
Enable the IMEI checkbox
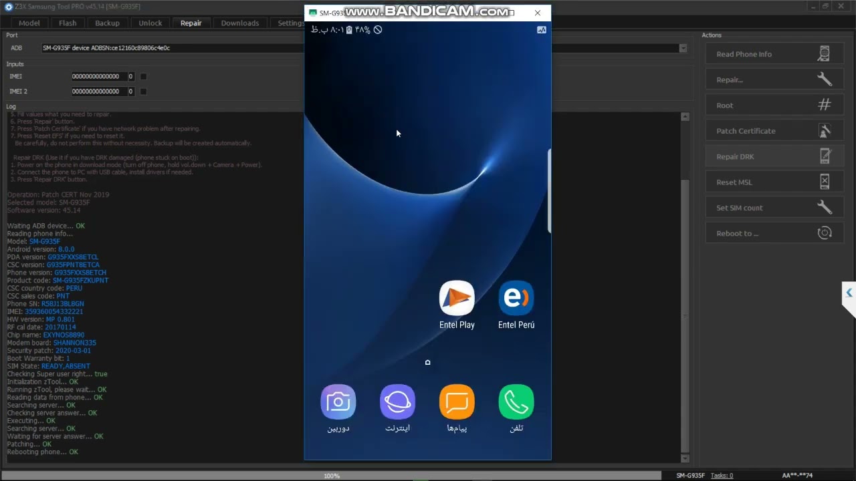tap(143, 76)
